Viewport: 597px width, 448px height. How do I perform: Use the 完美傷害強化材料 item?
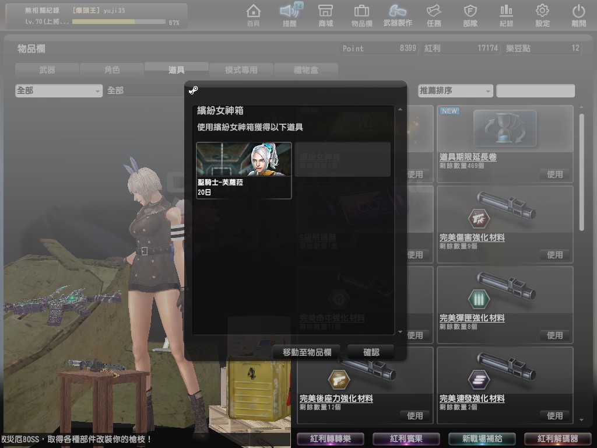(555, 255)
